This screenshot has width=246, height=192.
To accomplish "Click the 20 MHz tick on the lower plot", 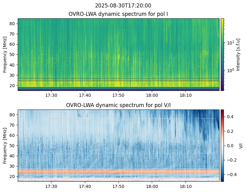I will pyautogui.click(x=12, y=176).
